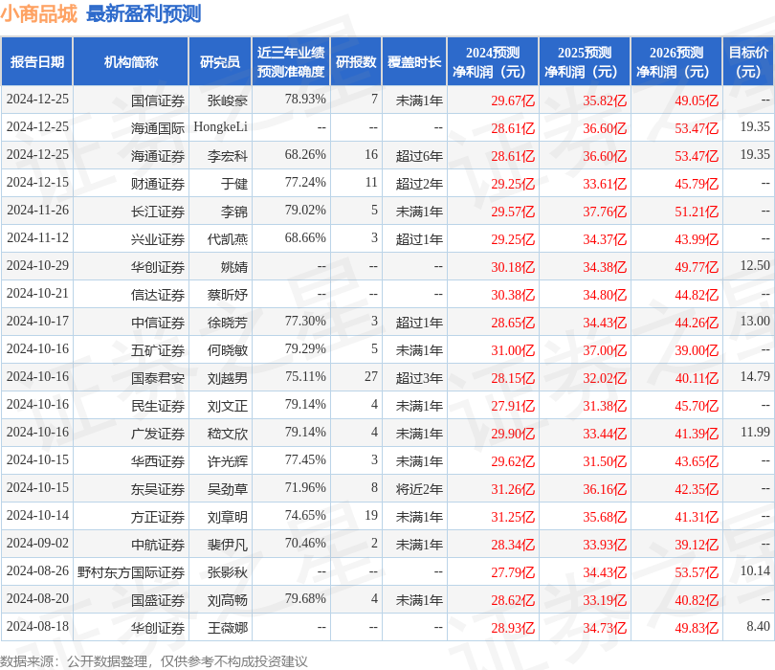Click the 近三年业绩预测准确度 column header
The image size is (775, 670).
[x=291, y=62]
